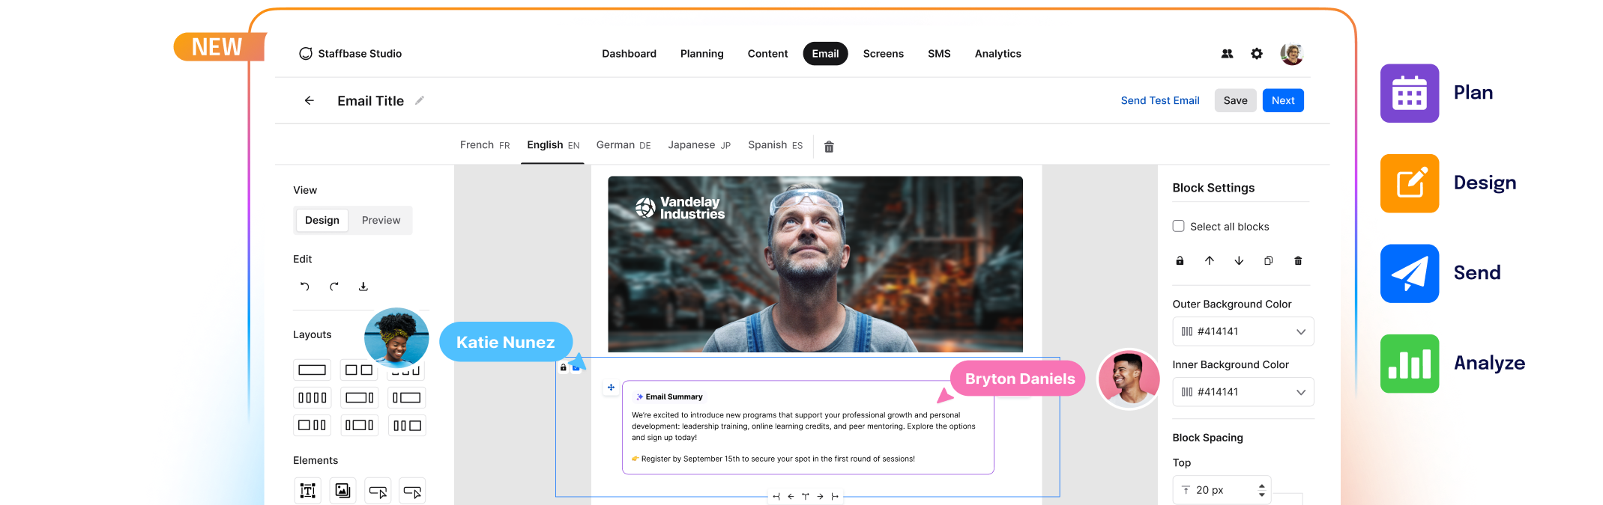The image size is (1603, 505).
Task: Switch view to Preview
Action: tap(381, 220)
